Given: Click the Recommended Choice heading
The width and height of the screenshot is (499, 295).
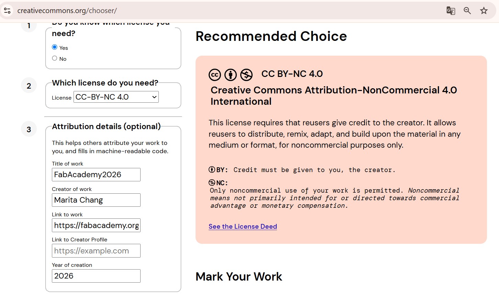Looking at the screenshot, I should [x=271, y=36].
